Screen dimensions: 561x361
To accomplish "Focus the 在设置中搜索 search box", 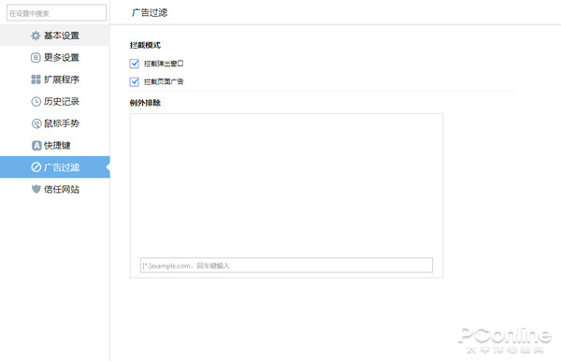I will point(56,13).
